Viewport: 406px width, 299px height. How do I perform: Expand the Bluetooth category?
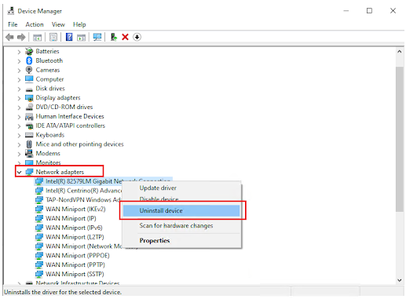19,61
